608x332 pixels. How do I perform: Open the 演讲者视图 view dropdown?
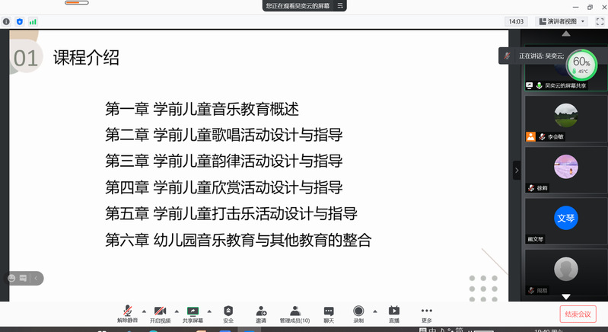[562, 21]
